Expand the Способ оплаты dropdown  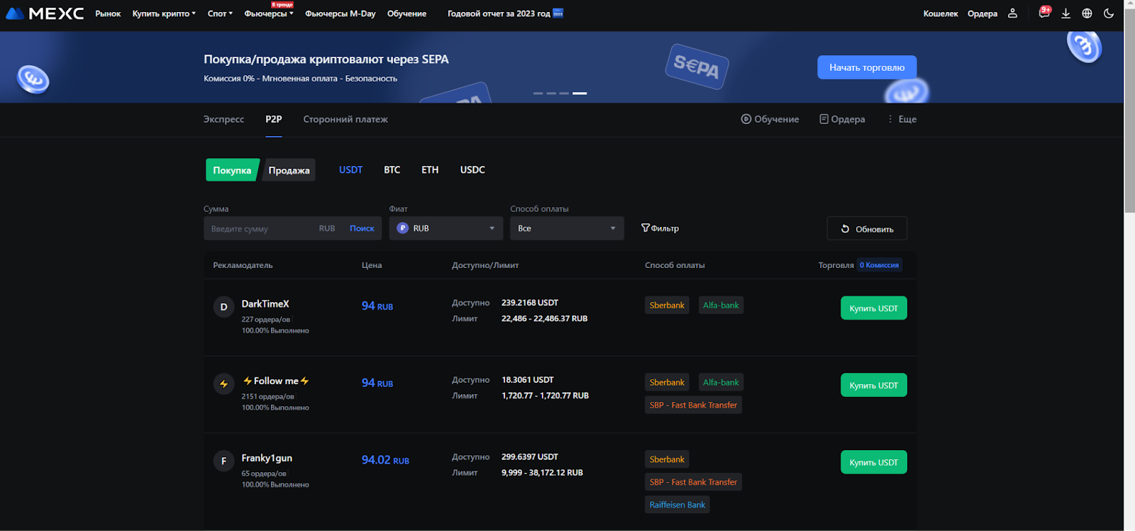[x=566, y=228]
